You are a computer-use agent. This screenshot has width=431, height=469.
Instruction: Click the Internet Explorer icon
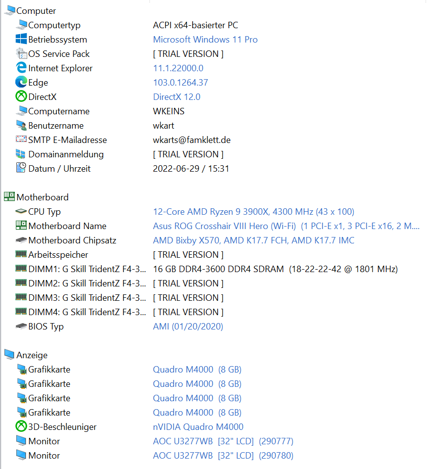(x=21, y=68)
